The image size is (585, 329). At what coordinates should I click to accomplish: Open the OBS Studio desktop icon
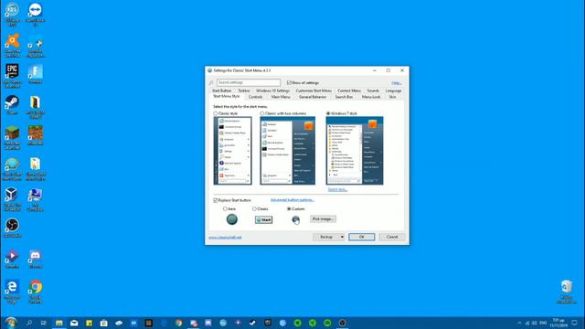tap(12, 228)
